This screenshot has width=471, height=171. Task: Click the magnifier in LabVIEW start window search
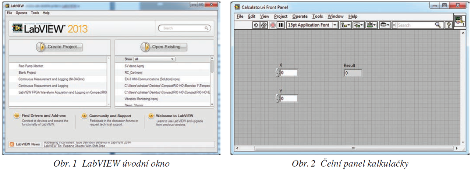tap(207, 28)
